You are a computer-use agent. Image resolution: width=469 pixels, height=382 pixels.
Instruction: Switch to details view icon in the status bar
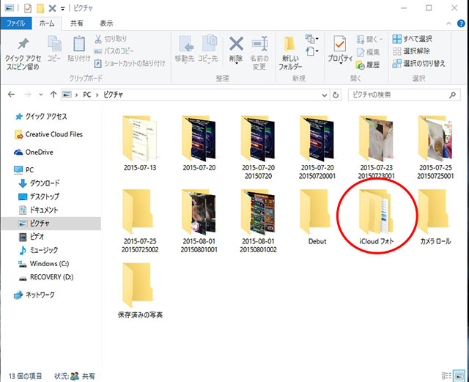446,375
